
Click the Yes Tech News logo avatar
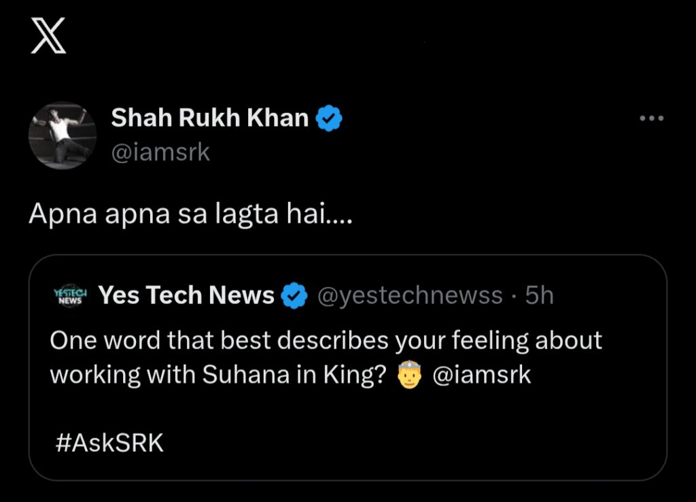[69, 296]
